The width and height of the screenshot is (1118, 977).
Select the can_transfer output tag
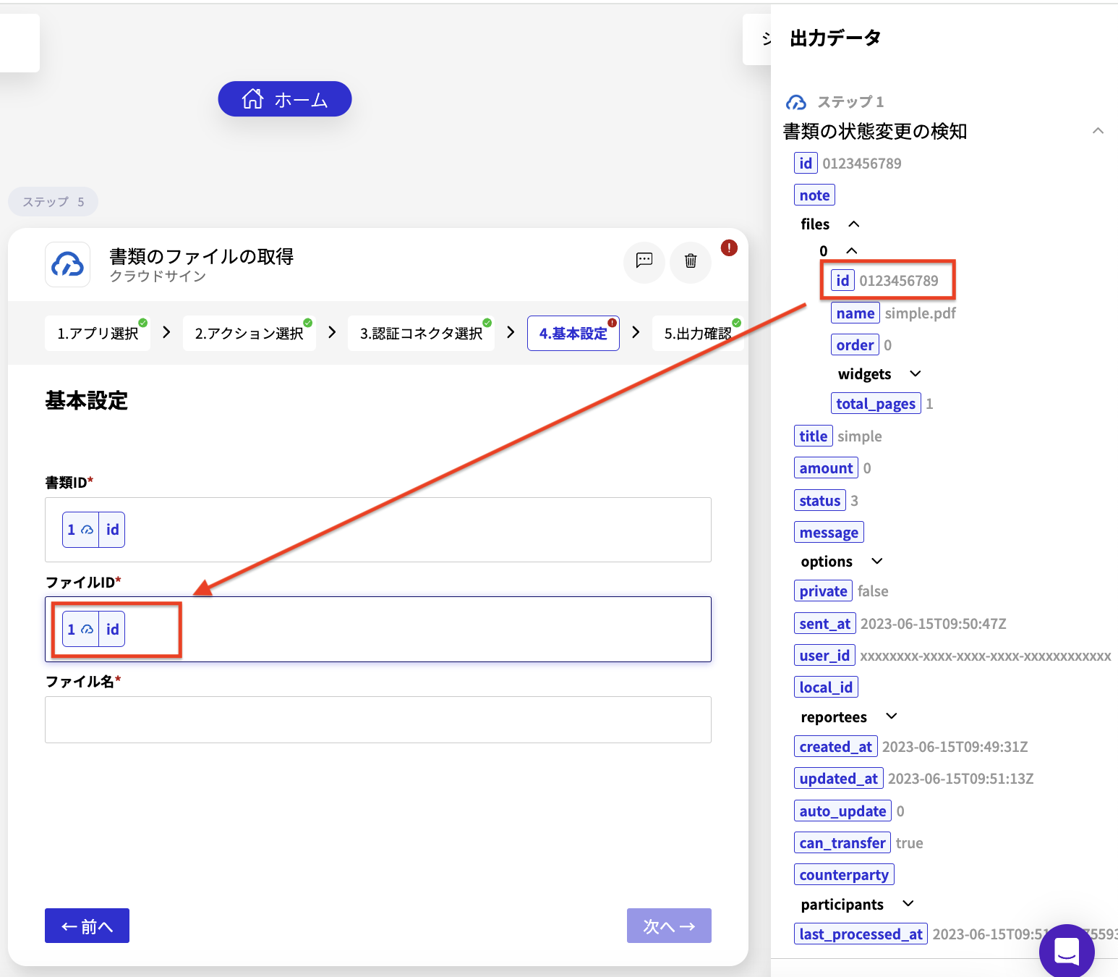[x=842, y=843]
